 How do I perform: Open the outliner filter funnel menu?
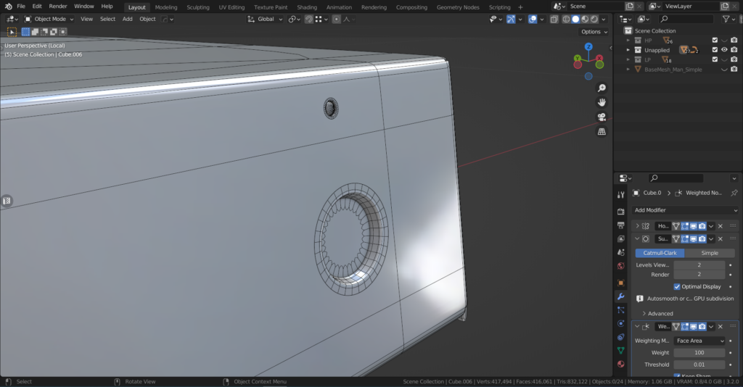[x=728, y=19]
